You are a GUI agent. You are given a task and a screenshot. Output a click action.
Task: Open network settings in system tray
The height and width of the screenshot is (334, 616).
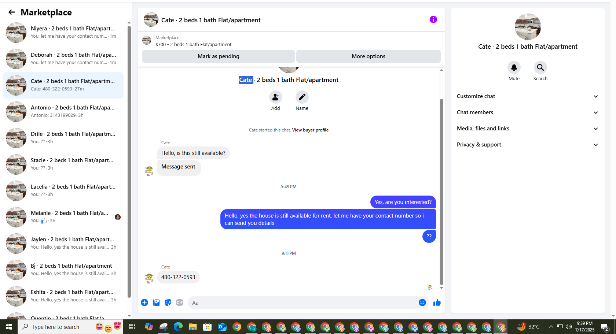tap(560, 327)
